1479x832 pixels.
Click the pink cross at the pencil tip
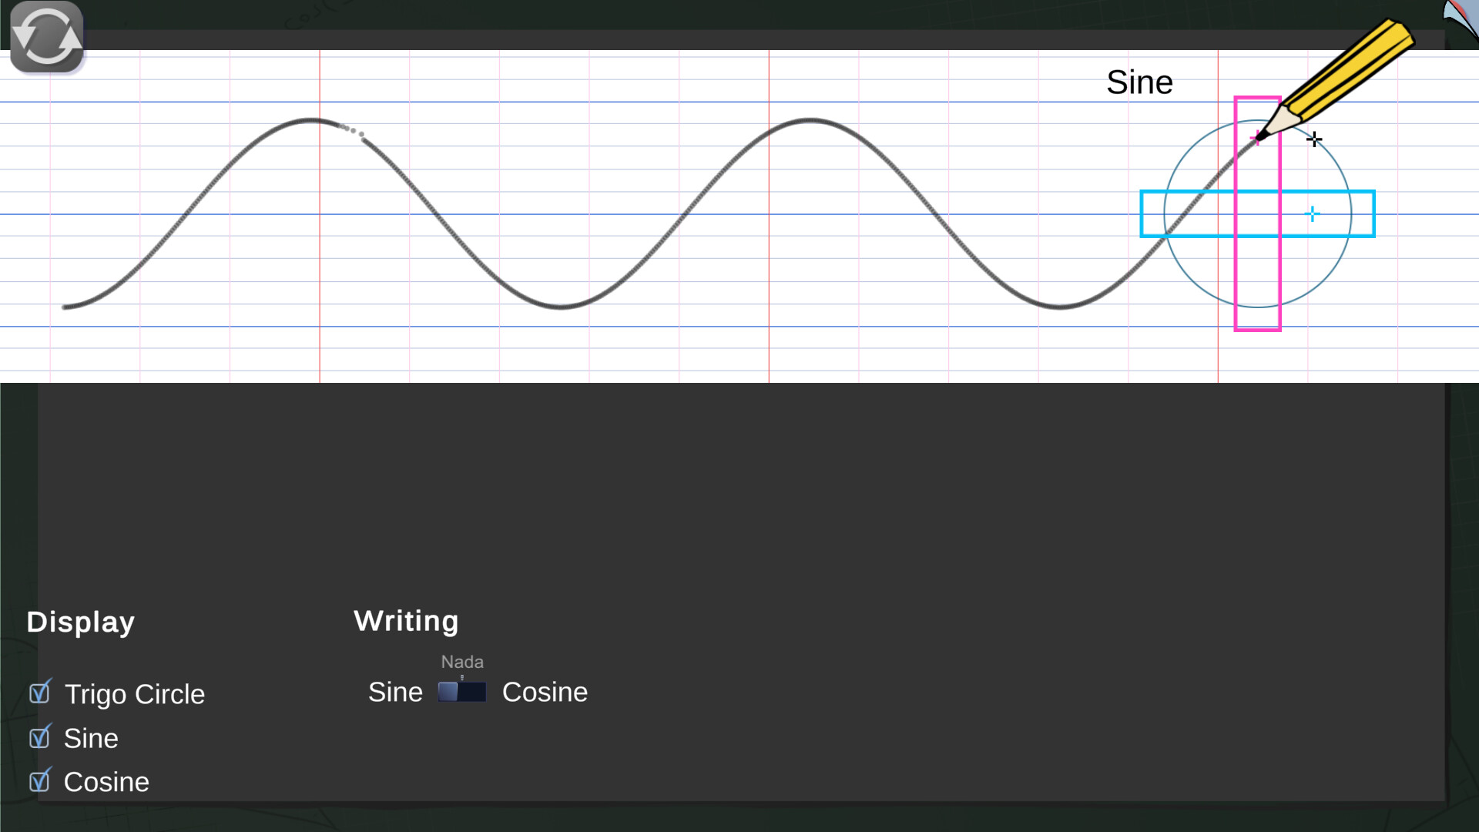(x=1256, y=139)
